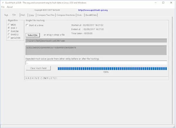The image size is (176, 128).
Task: Open the Base64 Data tab
Action: (x=91, y=15)
